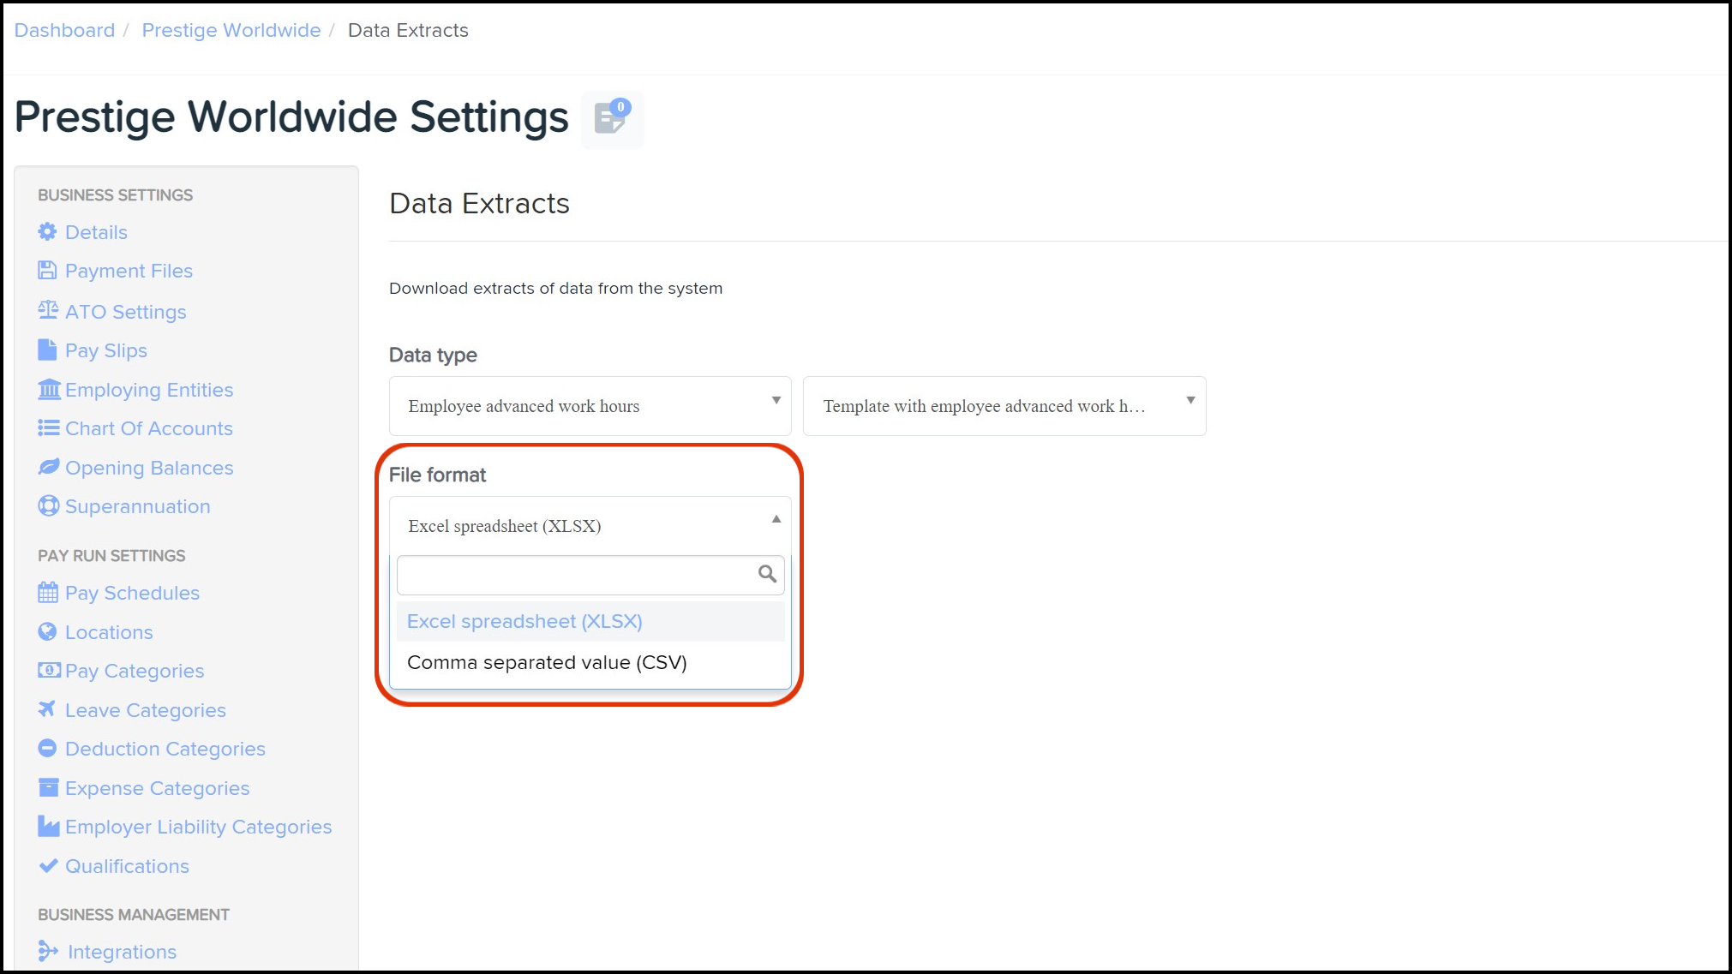Viewport: 1732px width, 974px height.
Task: Click the calendar icon next to Pay Schedules
Action: tap(48, 593)
